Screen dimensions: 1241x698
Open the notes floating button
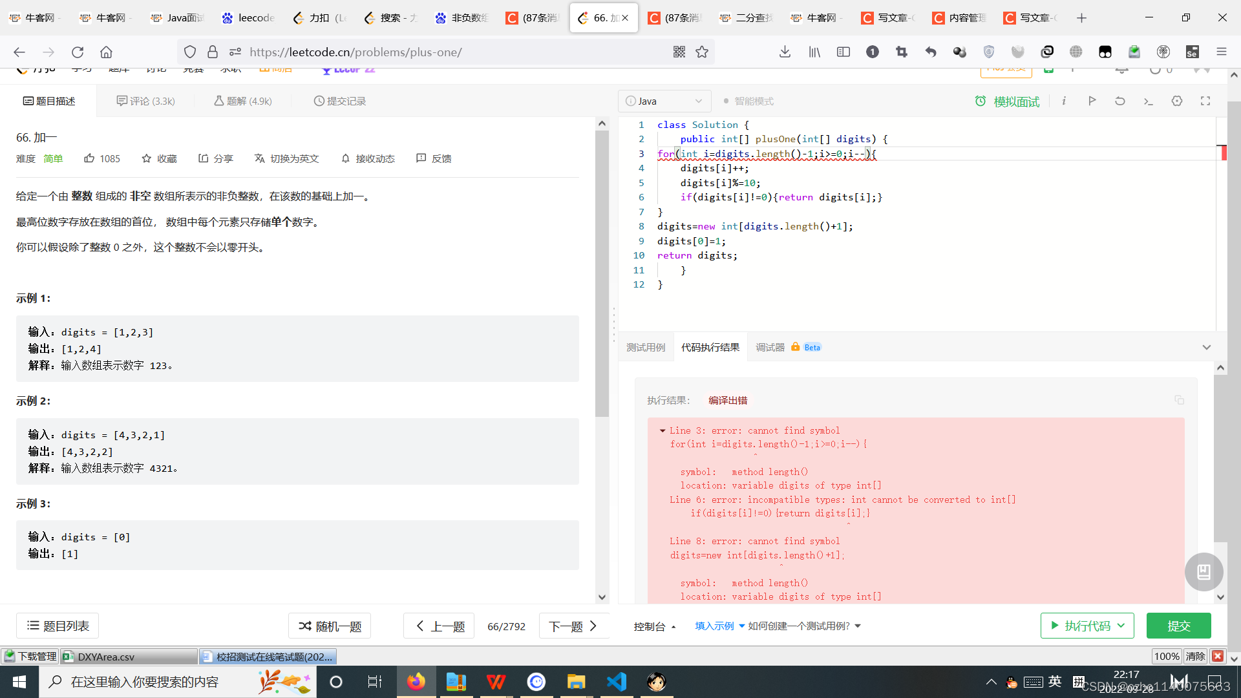[1204, 572]
